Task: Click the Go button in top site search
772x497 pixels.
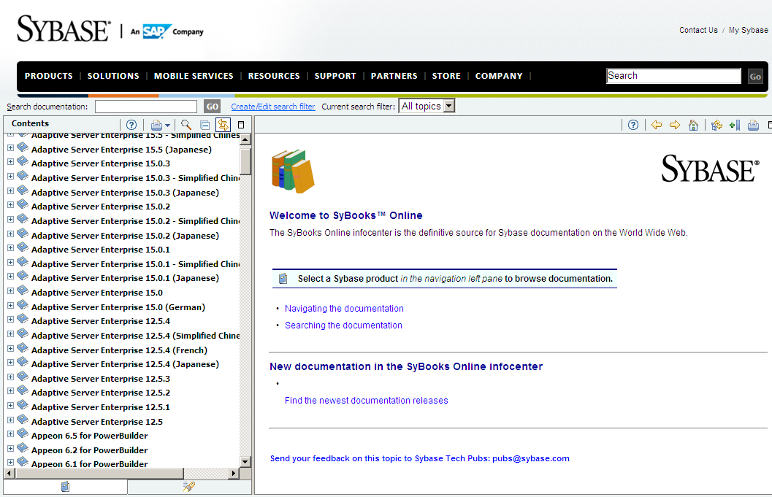Action: coord(755,77)
